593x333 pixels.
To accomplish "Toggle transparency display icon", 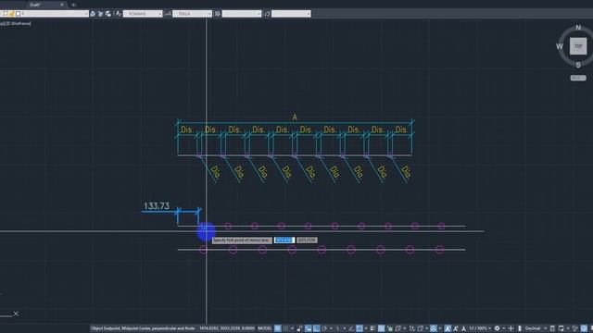I will 382,328.
